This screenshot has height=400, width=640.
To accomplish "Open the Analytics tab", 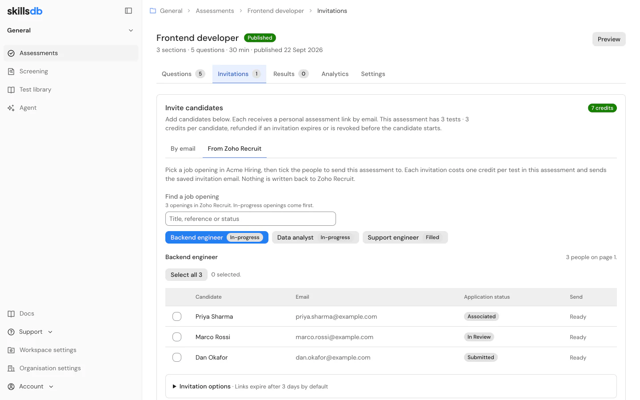I will (335, 74).
